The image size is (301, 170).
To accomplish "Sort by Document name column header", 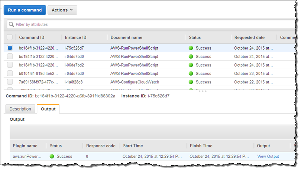I will coord(126,37).
